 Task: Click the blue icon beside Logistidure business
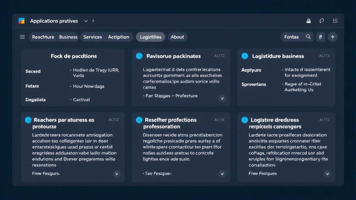245,56
